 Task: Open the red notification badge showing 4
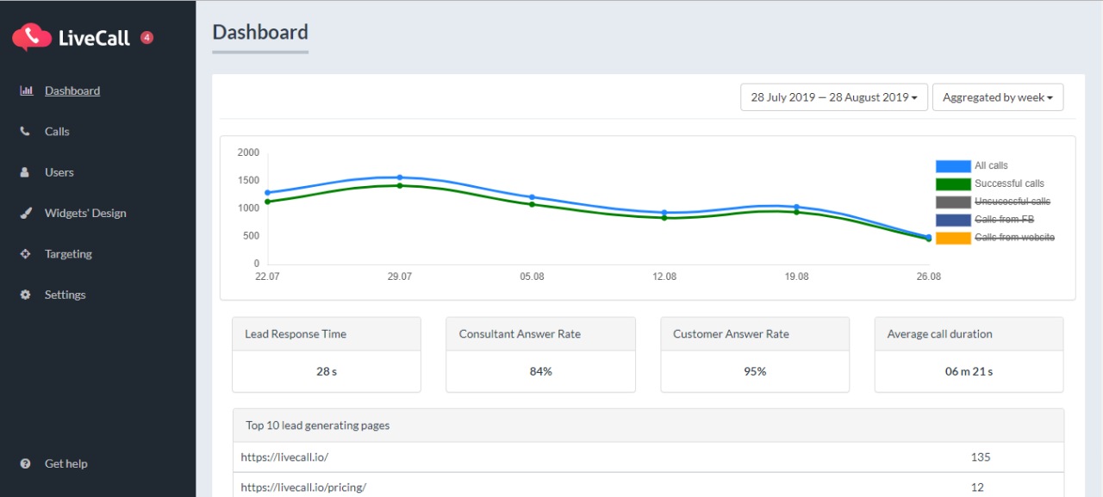tap(146, 37)
